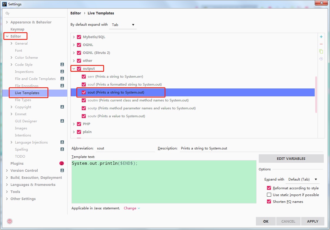Expand the OGNL (Struts 2) group
This screenshot has height=230, width=330.
click(x=74, y=53)
